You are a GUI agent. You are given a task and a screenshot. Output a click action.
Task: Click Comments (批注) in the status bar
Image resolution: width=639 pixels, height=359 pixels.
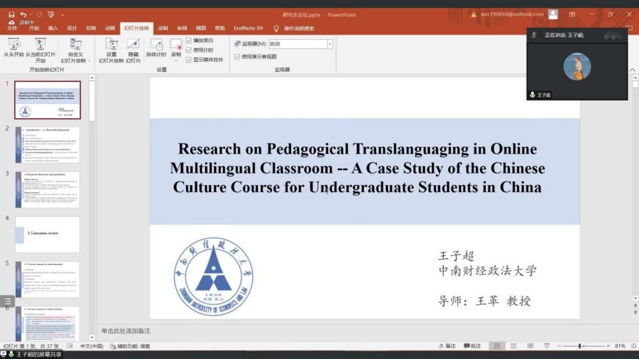(x=472, y=346)
